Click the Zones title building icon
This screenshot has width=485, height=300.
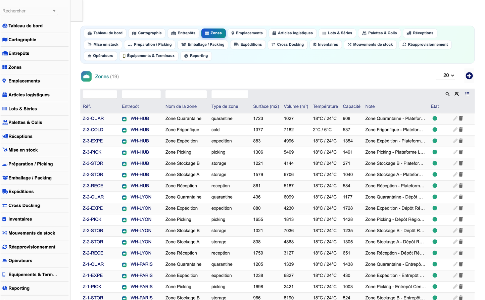(86, 77)
